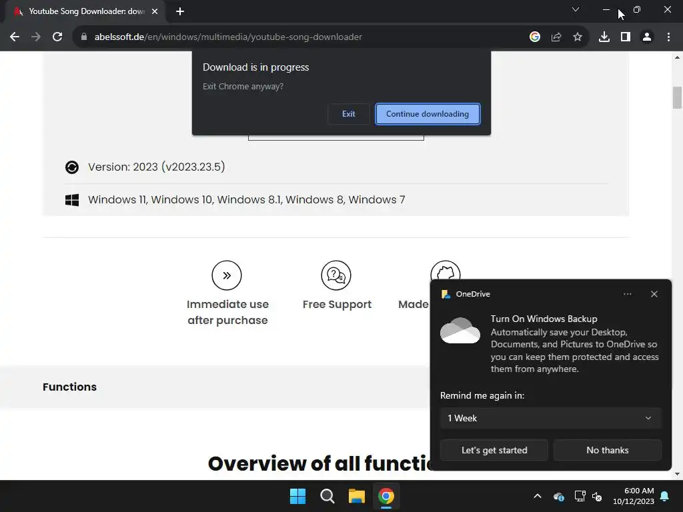Close the Youtube Song Downloader tab
The height and width of the screenshot is (512, 683).
(155, 11)
